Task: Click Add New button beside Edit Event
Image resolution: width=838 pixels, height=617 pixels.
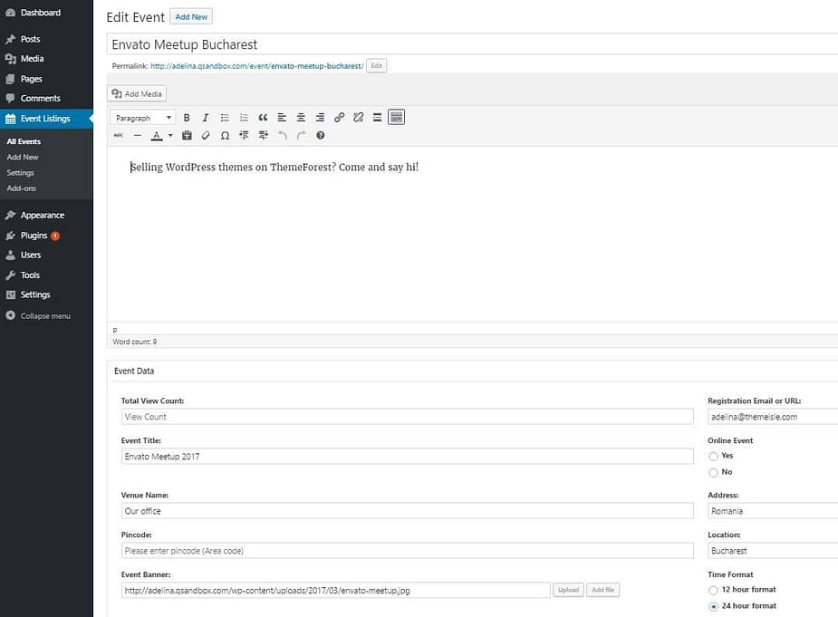Action: coord(191,16)
